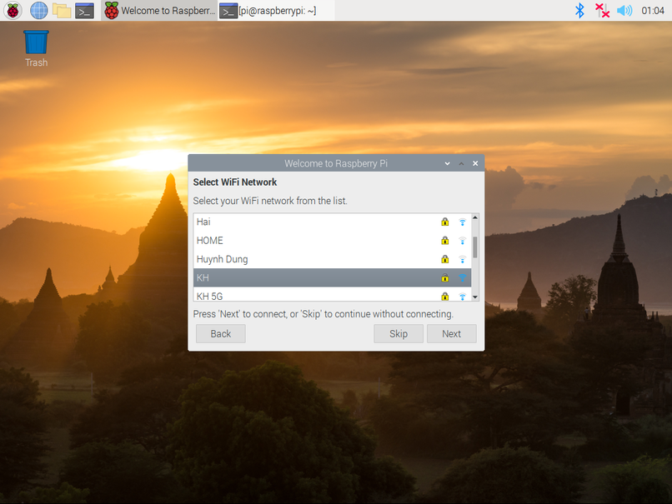Screen dimensions: 672x504
Task: Switch to pi@raspberrypi terminal taskbar window
Action: tap(277, 10)
